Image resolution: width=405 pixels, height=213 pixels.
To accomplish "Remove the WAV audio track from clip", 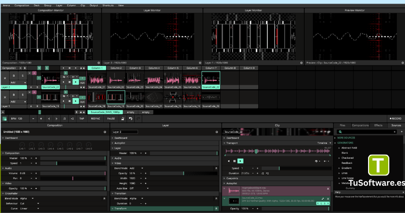I will tap(328, 189).
